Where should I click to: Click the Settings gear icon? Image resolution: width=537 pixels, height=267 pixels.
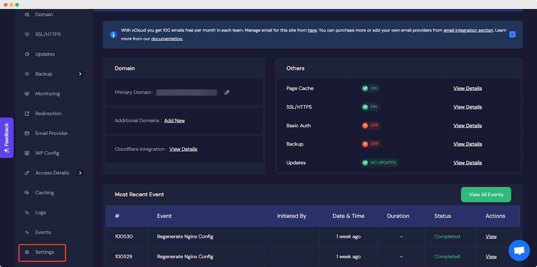pos(27,252)
